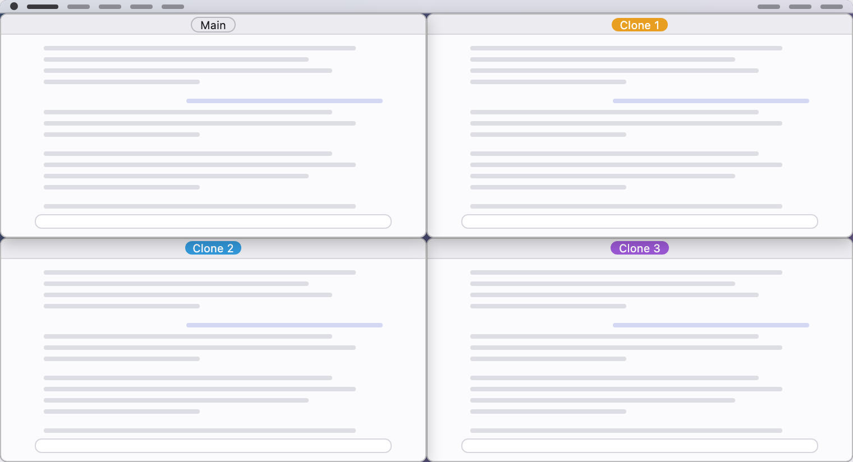This screenshot has height=462, width=853.
Task: Select the blue Clone 2 badge
Action: 213,248
